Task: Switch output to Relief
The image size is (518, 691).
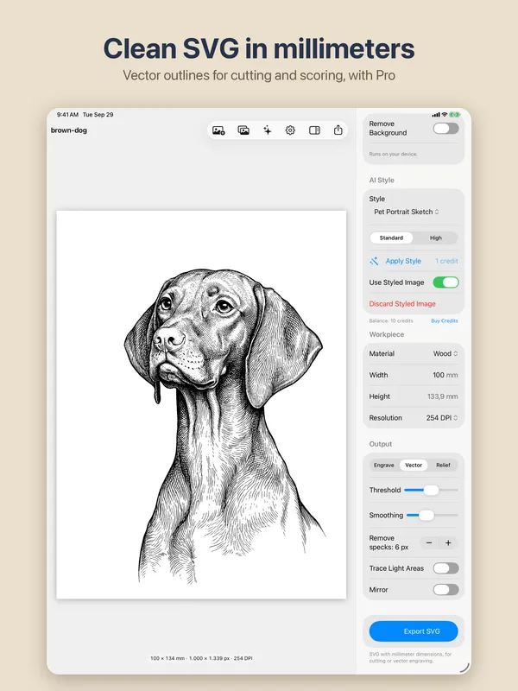Action: (443, 466)
